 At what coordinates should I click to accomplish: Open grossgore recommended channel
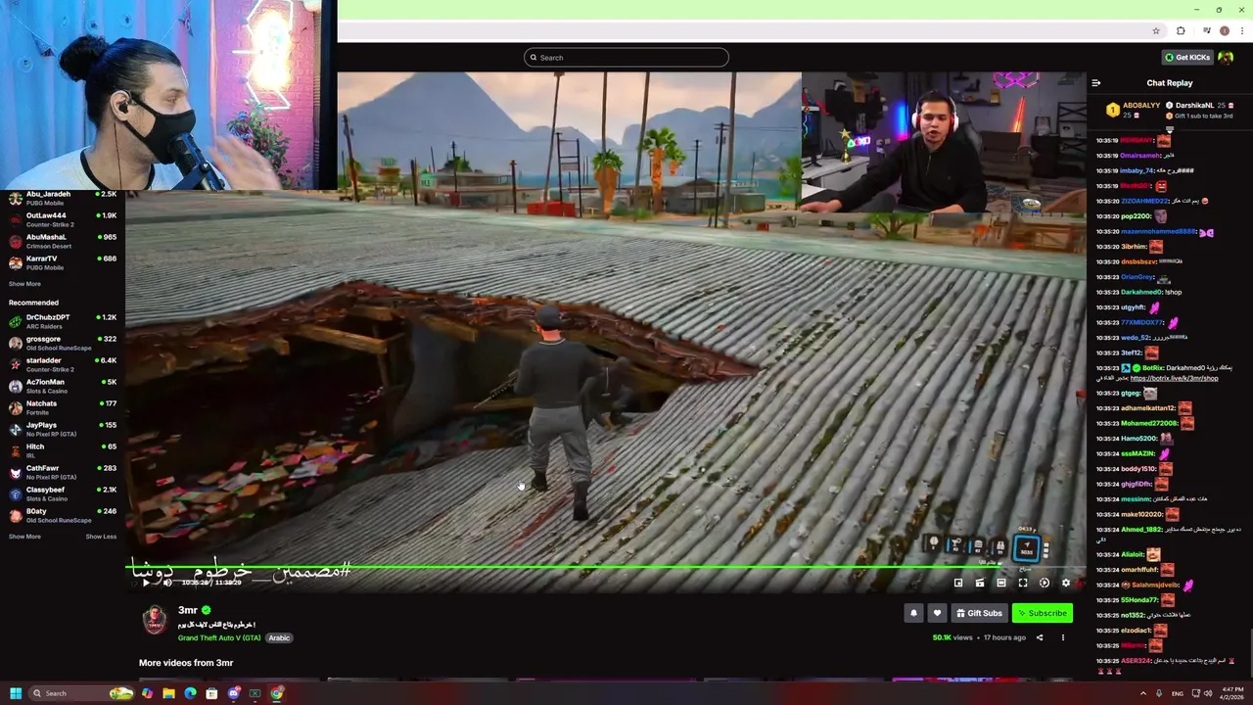[x=63, y=344]
